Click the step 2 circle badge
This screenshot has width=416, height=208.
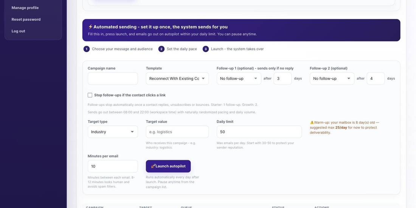tap(161, 49)
